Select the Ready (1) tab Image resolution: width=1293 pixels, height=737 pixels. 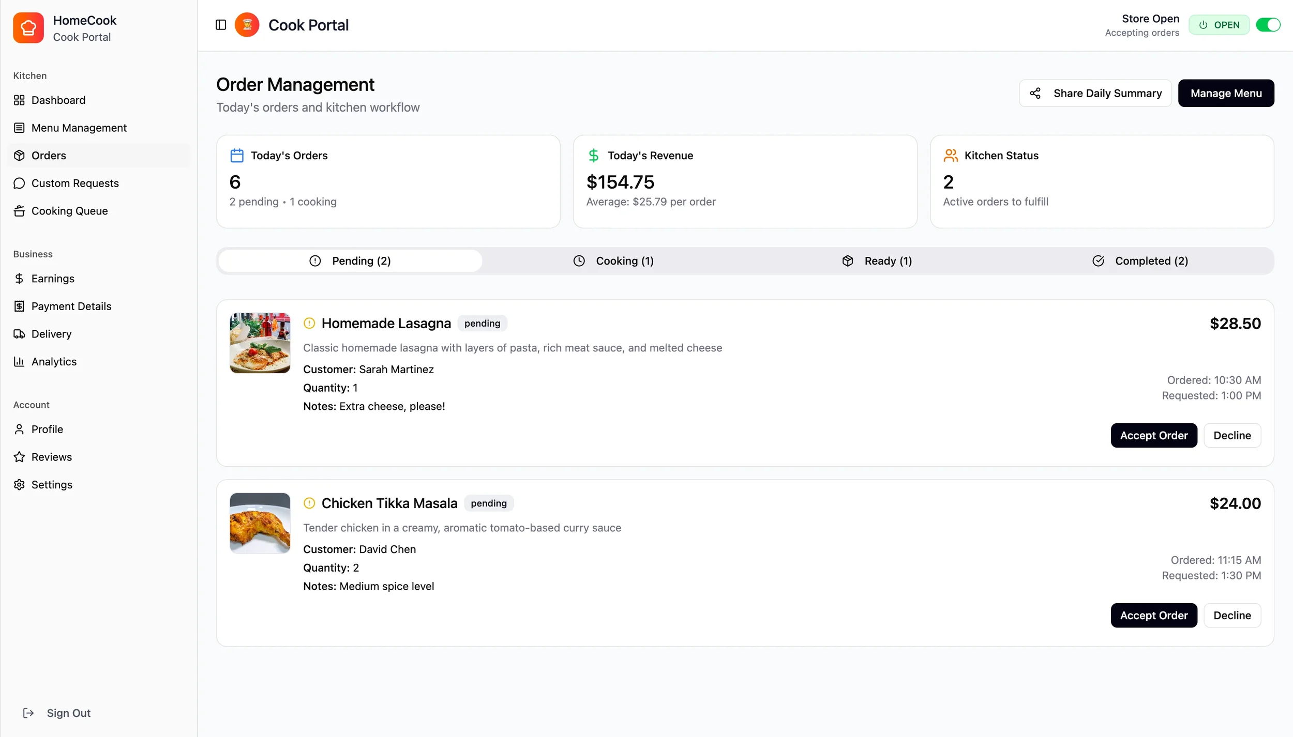point(877,261)
